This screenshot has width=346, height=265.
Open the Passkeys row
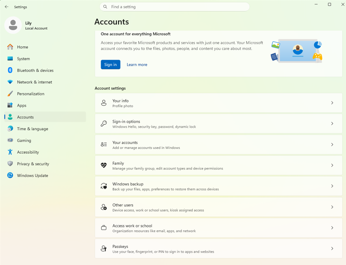[x=218, y=248]
